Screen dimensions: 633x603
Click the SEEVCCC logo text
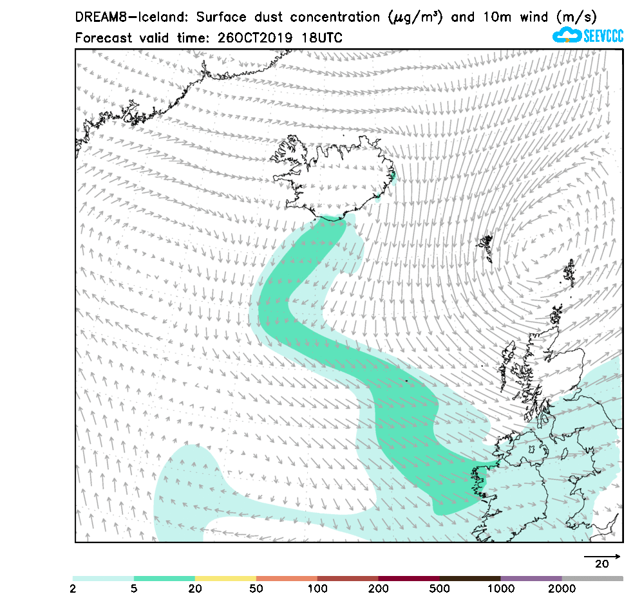point(603,36)
